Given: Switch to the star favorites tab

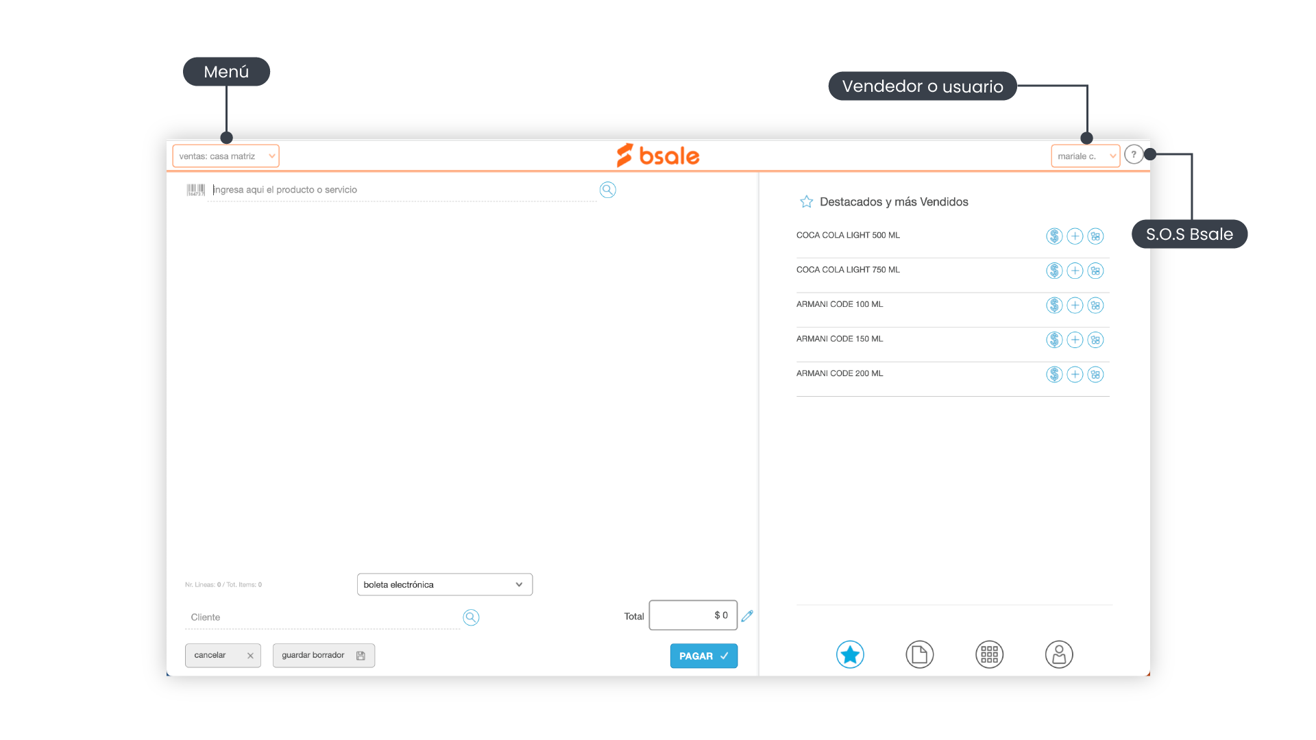Looking at the screenshot, I should point(850,655).
